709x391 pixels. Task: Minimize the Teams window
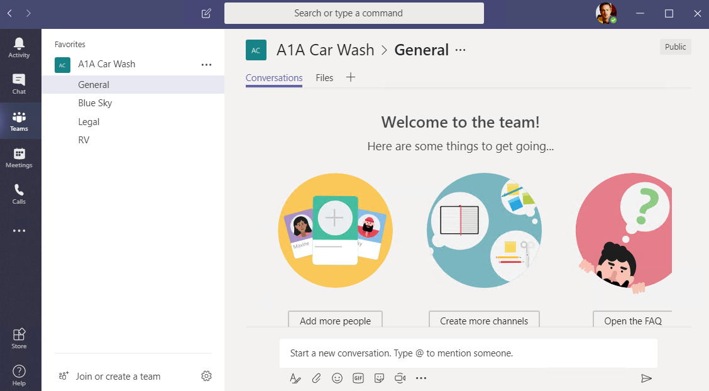click(640, 14)
